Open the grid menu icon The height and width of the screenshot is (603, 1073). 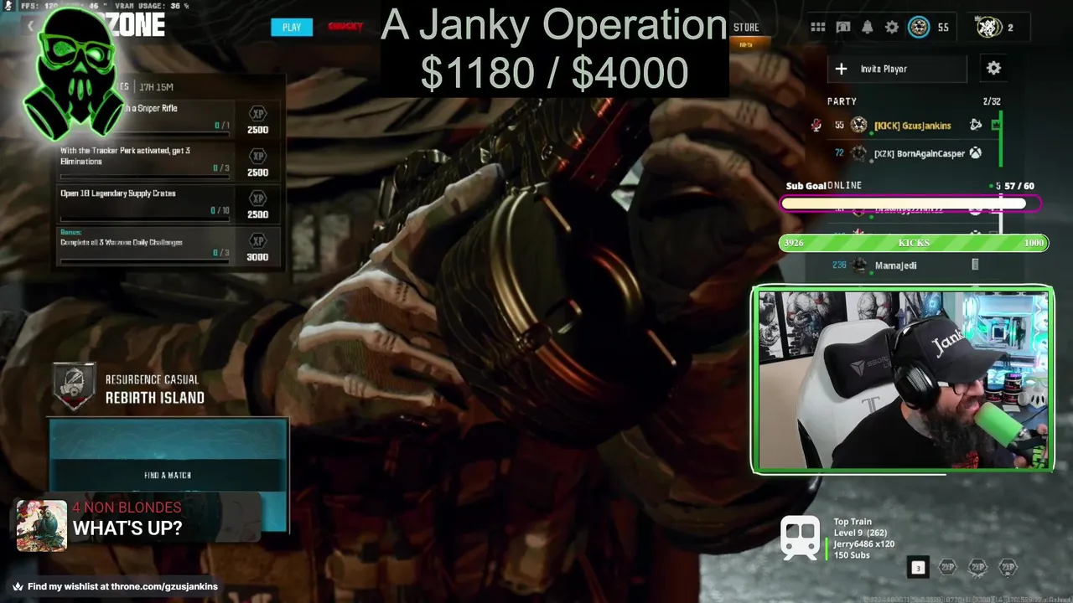pyautogui.click(x=818, y=28)
